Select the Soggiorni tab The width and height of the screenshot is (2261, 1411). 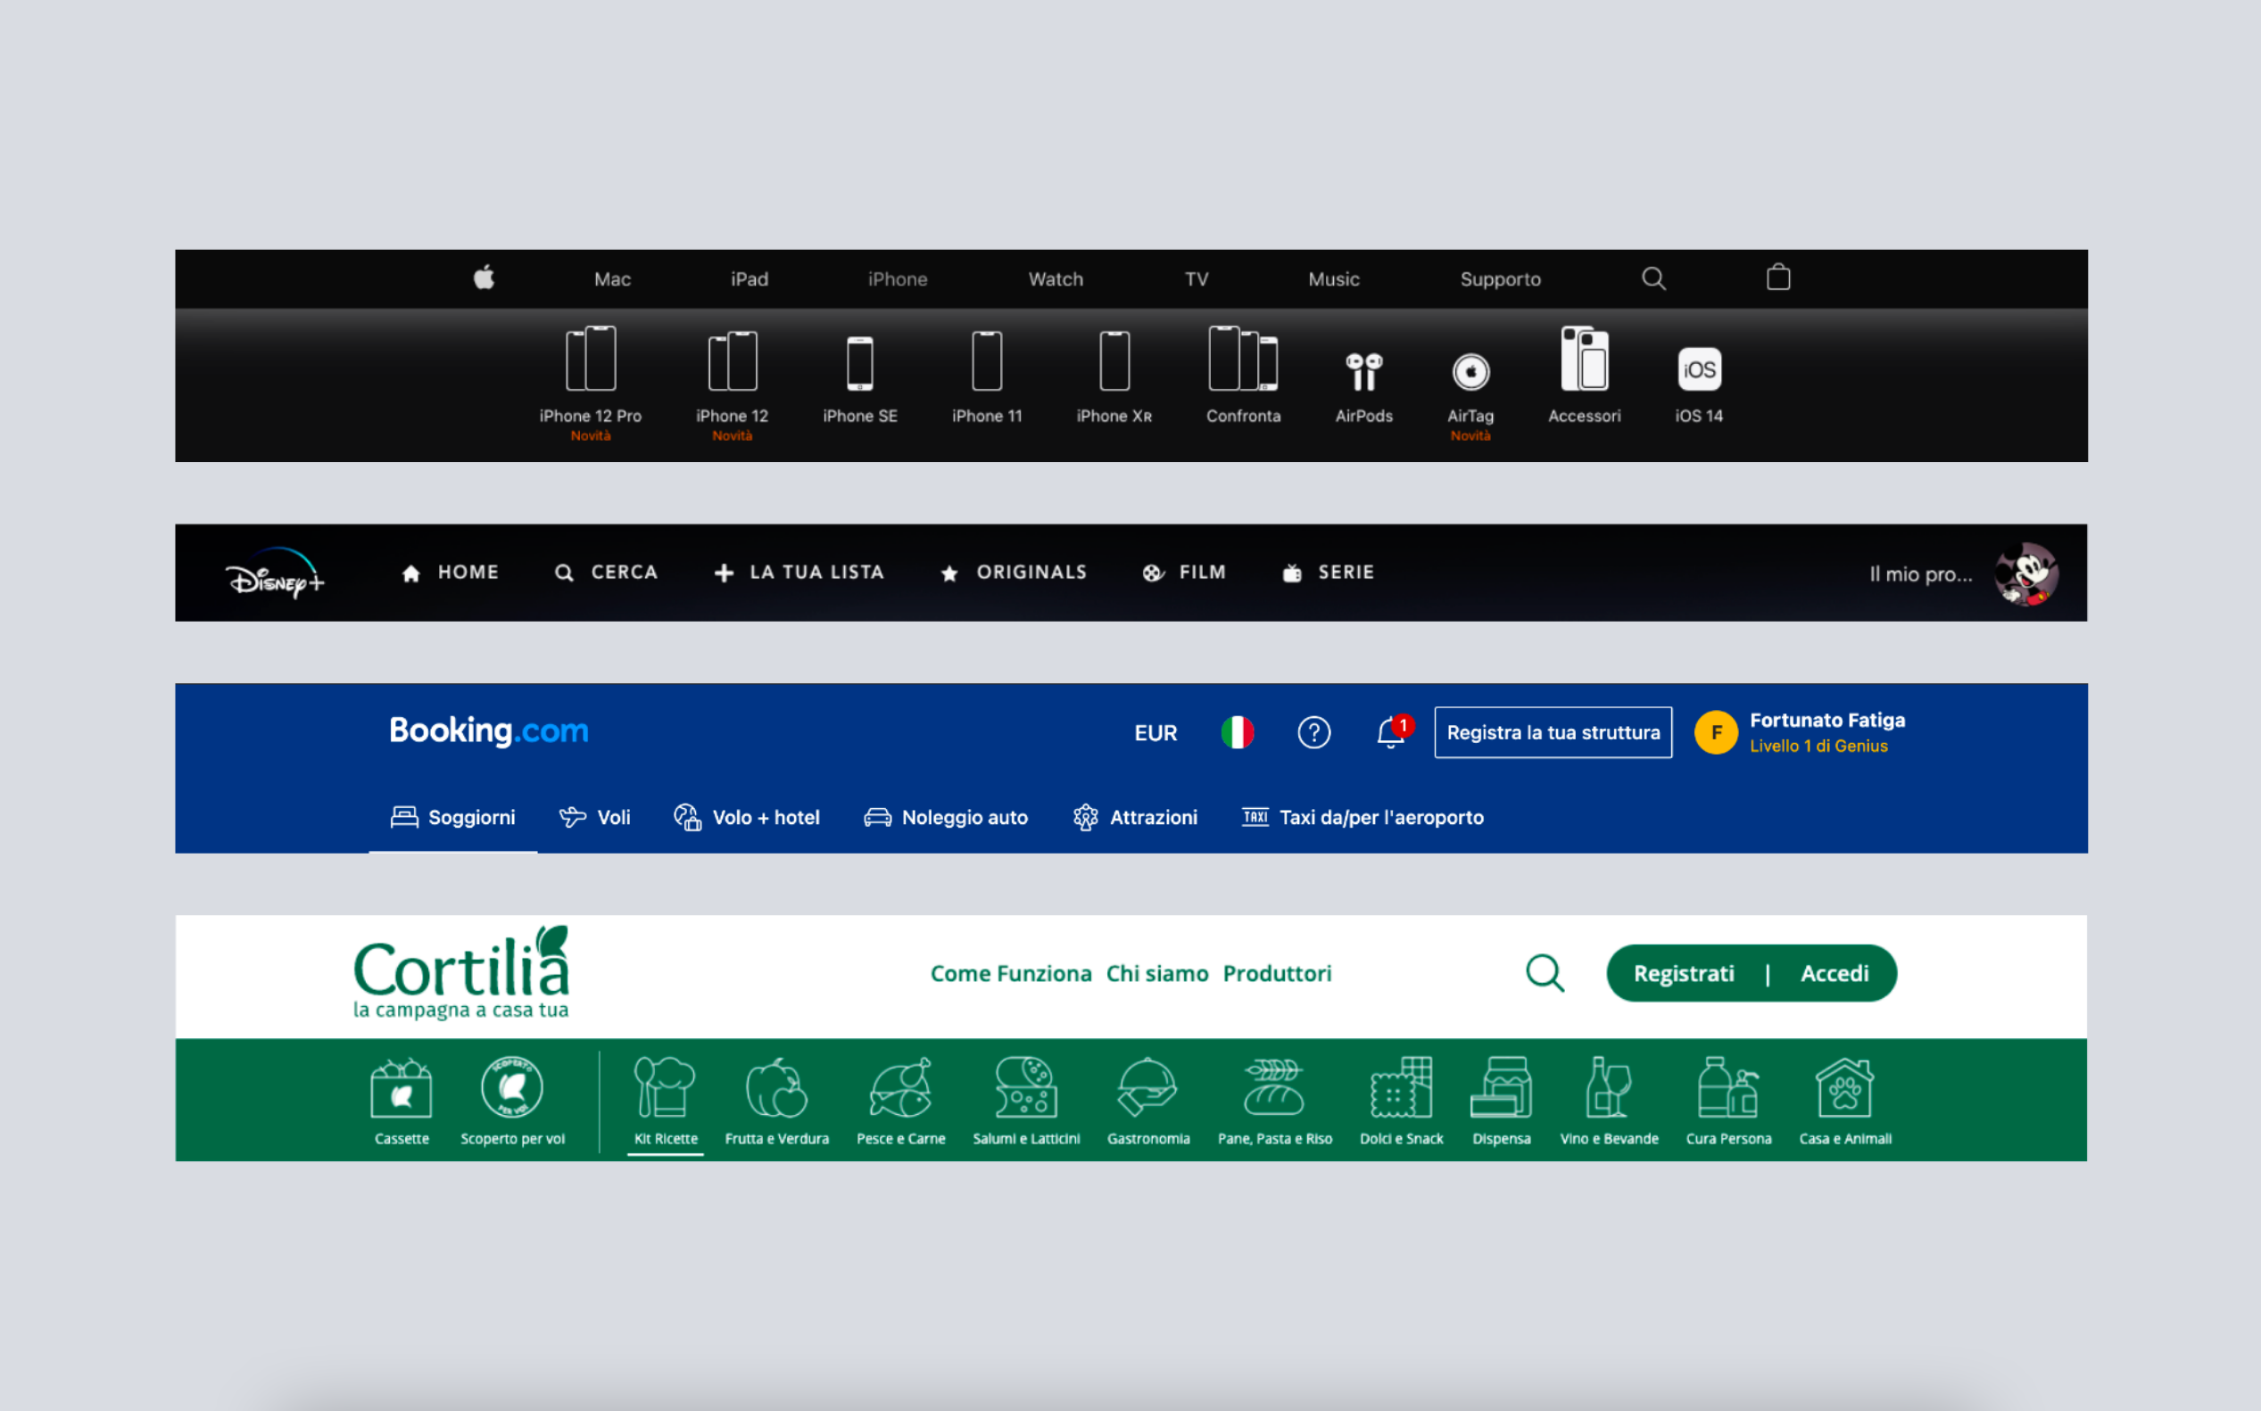tap(452, 818)
